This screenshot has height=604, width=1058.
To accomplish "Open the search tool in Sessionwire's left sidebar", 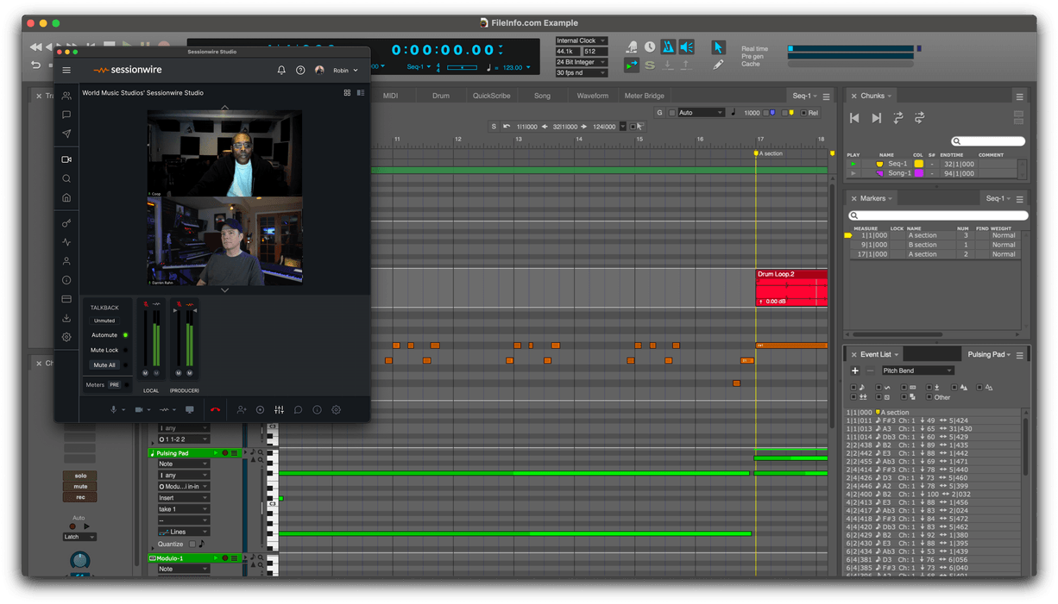I will click(x=66, y=178).
